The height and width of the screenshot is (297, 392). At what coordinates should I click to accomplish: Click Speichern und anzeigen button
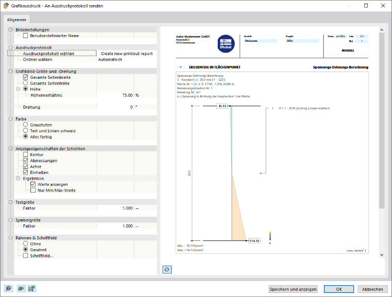(x=293, y=289)
